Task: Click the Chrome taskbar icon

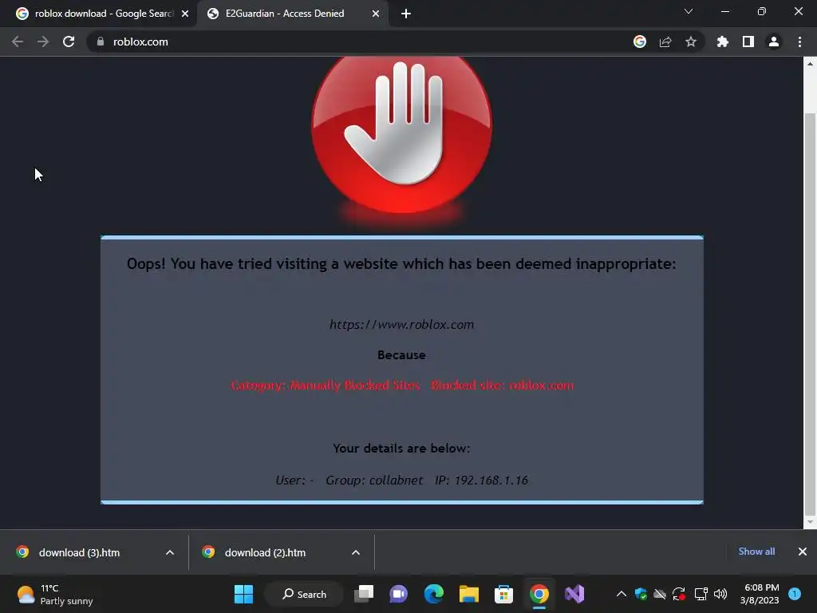Action: pos(539,594)
